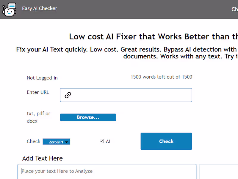Click the 'Add Text Here' heading
The height and width of the screenshot is (179, 238).
coord(42,158)
